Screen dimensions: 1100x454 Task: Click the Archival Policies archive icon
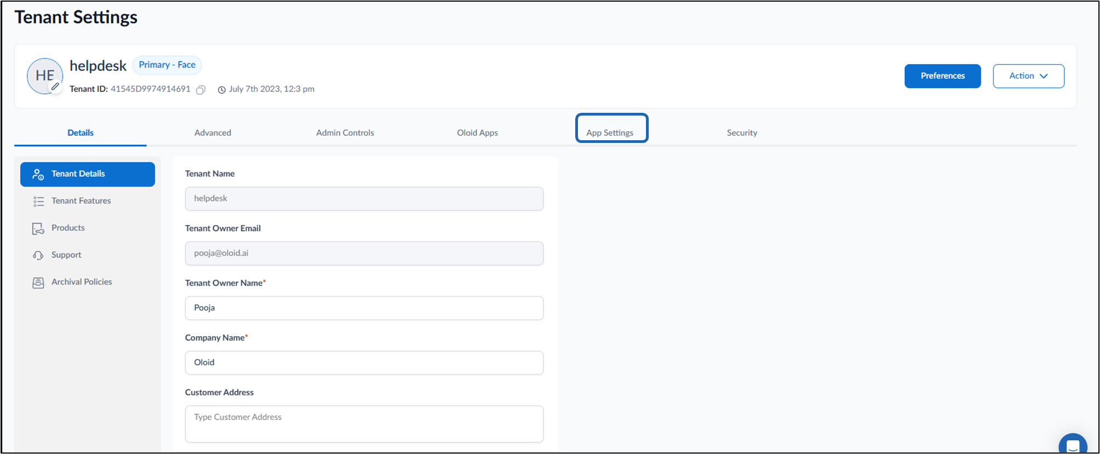pos(38,283)
